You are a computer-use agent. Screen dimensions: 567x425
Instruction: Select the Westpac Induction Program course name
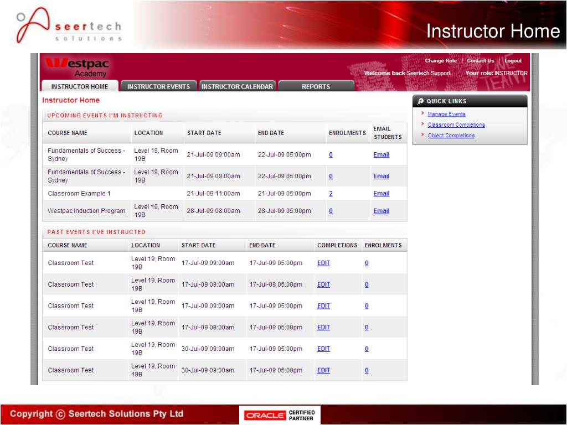click(86, 211)
